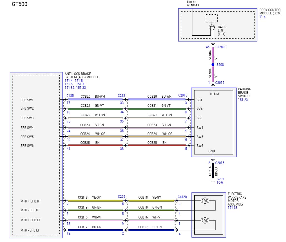Click the SW6 terminal in parking brake switch
This screenshot has width=286, height=242.
pyautogui.click(x=200, y=145)
